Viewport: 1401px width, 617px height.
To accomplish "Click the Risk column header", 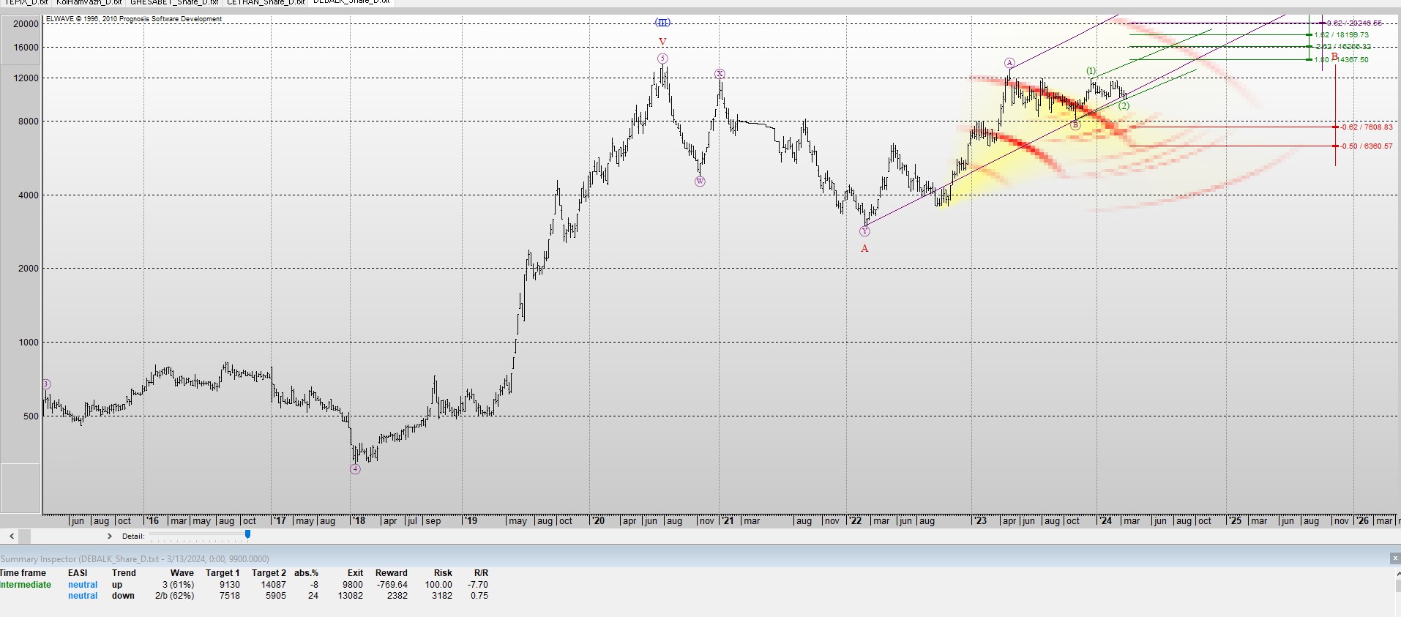I will 443,573.
